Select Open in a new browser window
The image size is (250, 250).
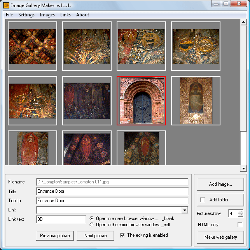[x=92, y=218]
